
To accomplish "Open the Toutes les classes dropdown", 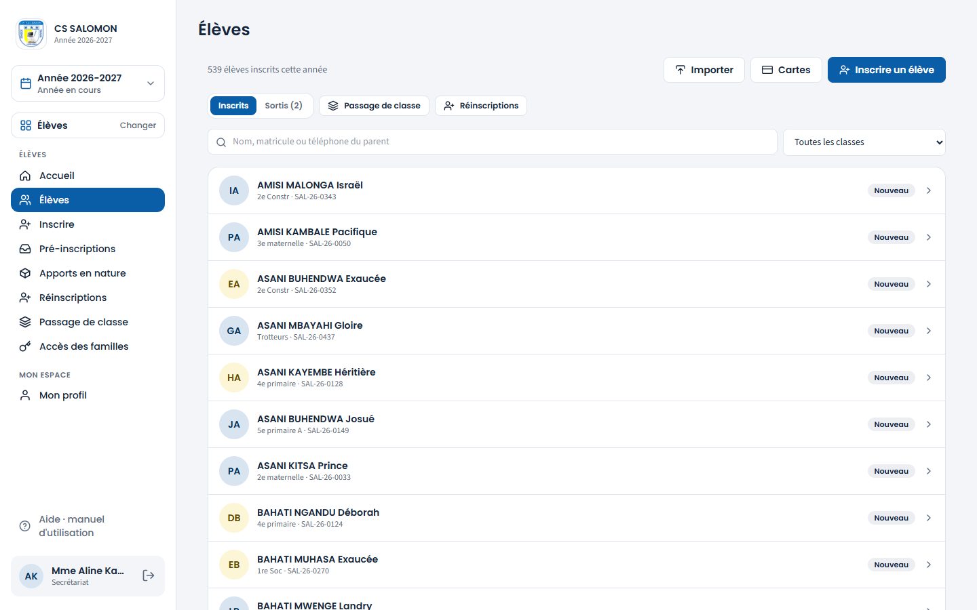I will [x=864, y=142].
